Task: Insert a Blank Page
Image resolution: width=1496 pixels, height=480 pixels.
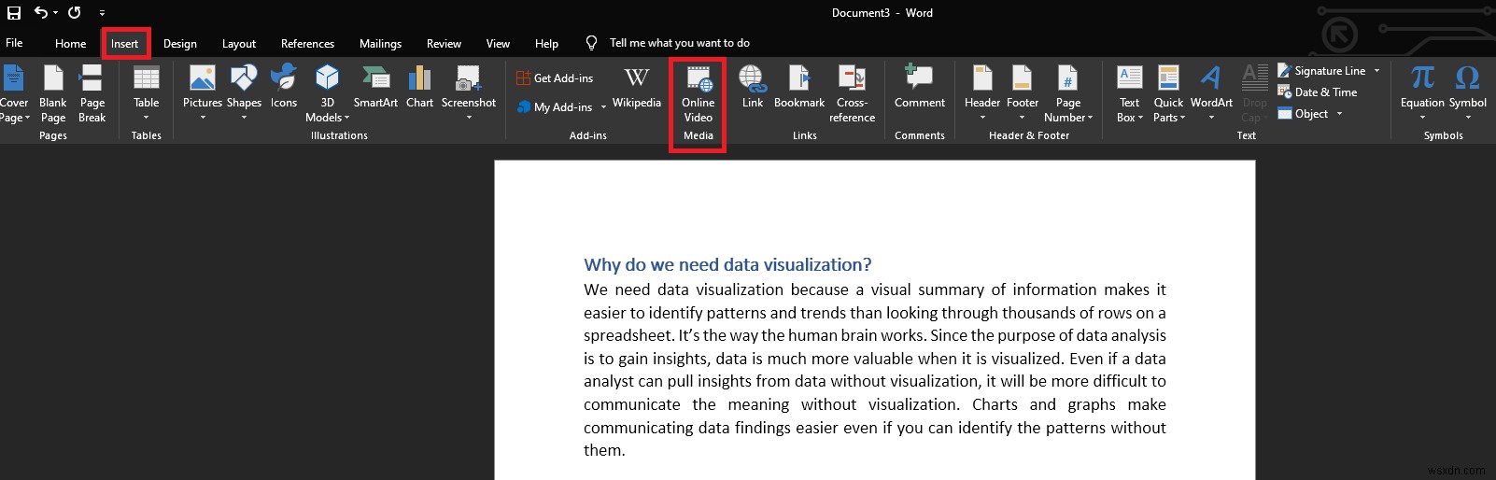Action: 53,92
